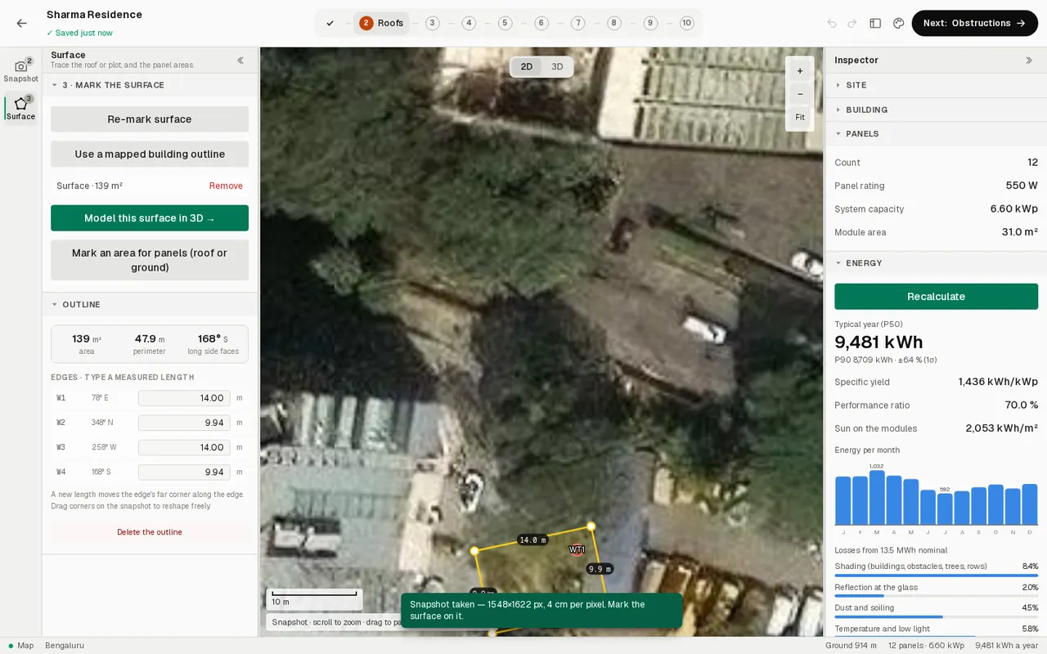Click Next: Obstructions button
This screenshot has height=654, width=1047.
pyautogui.click(x=975, y=24)
